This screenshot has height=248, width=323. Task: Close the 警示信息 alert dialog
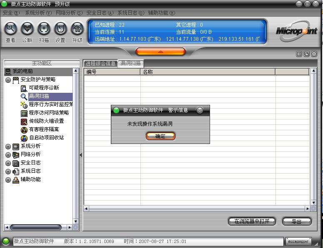(200, 110)
